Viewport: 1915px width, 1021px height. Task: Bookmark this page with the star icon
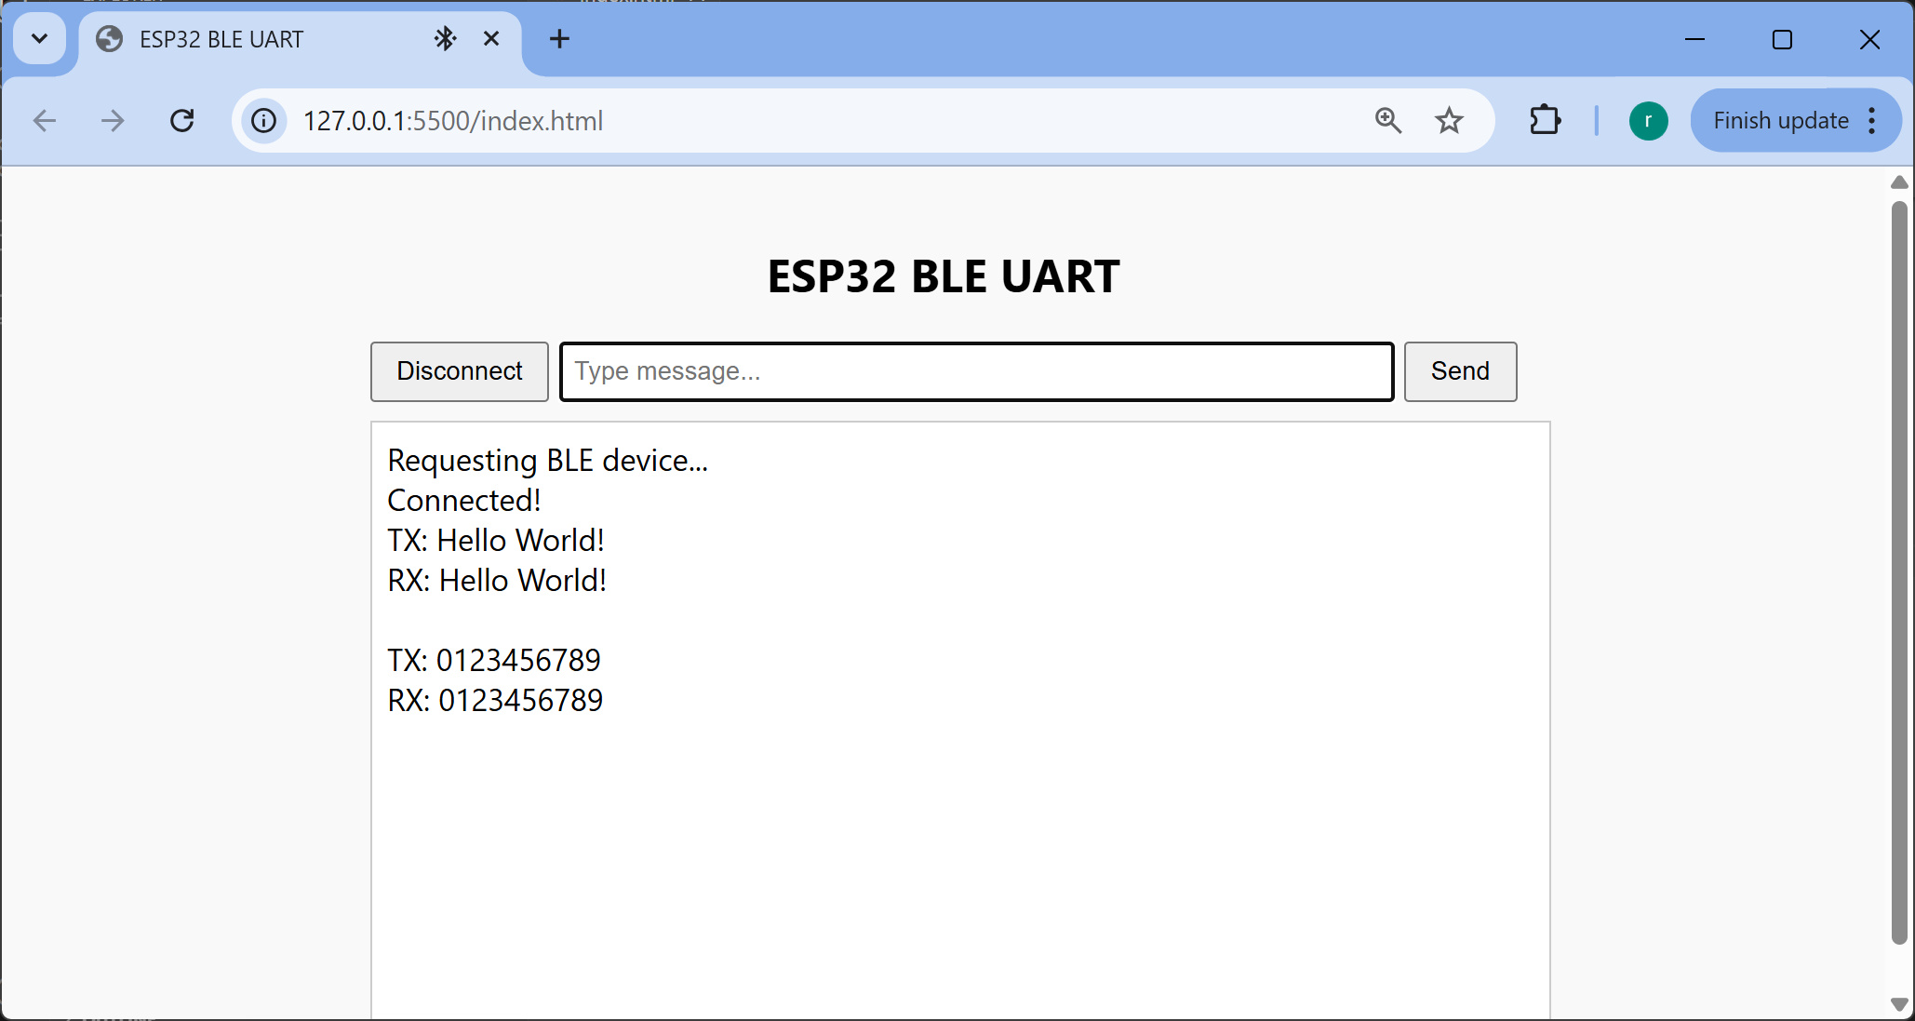(x=1449, y=121)
